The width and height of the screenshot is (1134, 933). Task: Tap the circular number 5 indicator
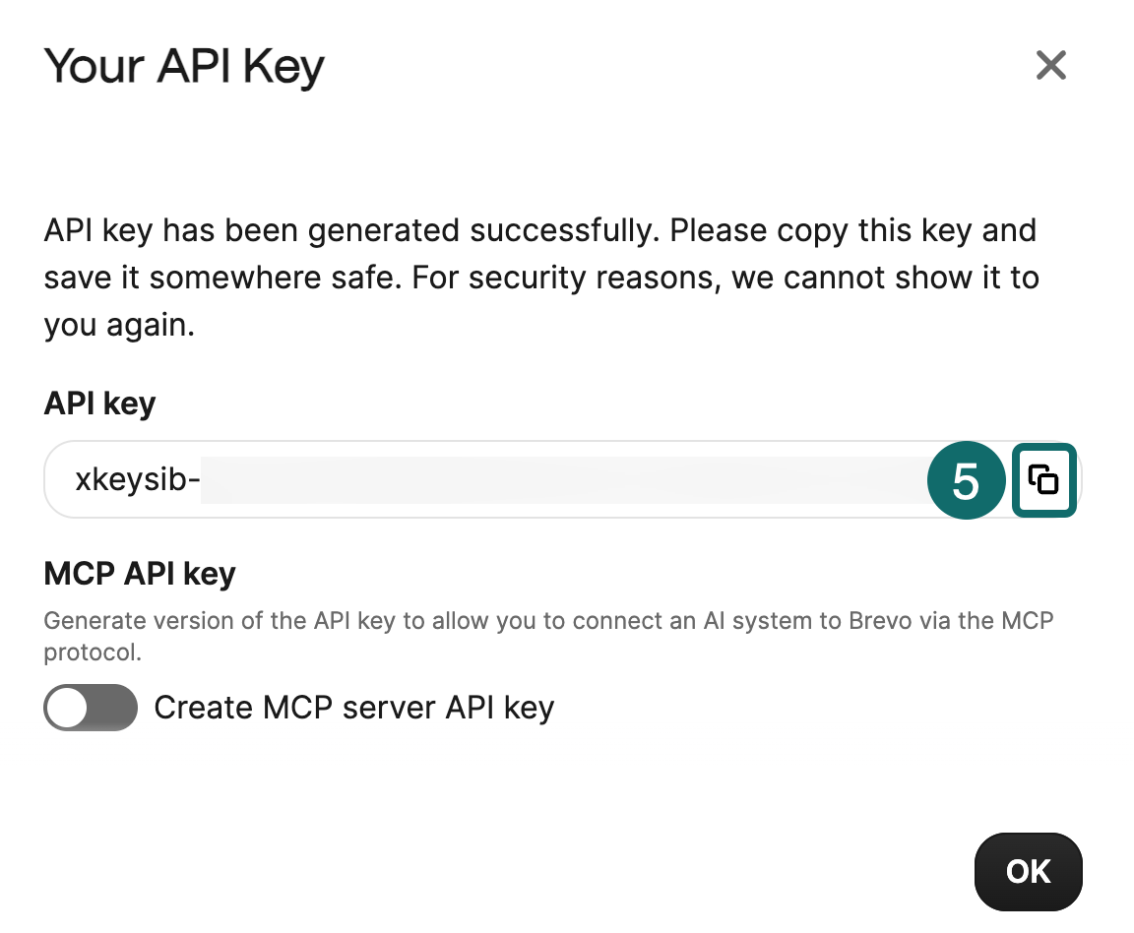[x=966, y=480]
